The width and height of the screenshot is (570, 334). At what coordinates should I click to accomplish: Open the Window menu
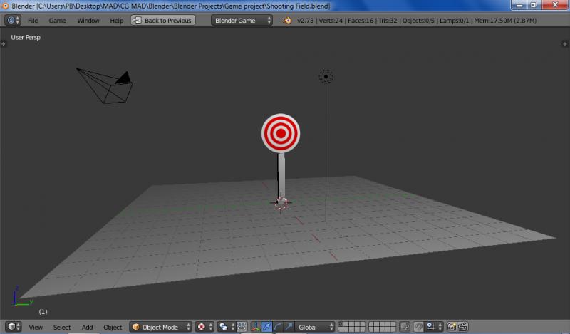[x=88, y=21]
